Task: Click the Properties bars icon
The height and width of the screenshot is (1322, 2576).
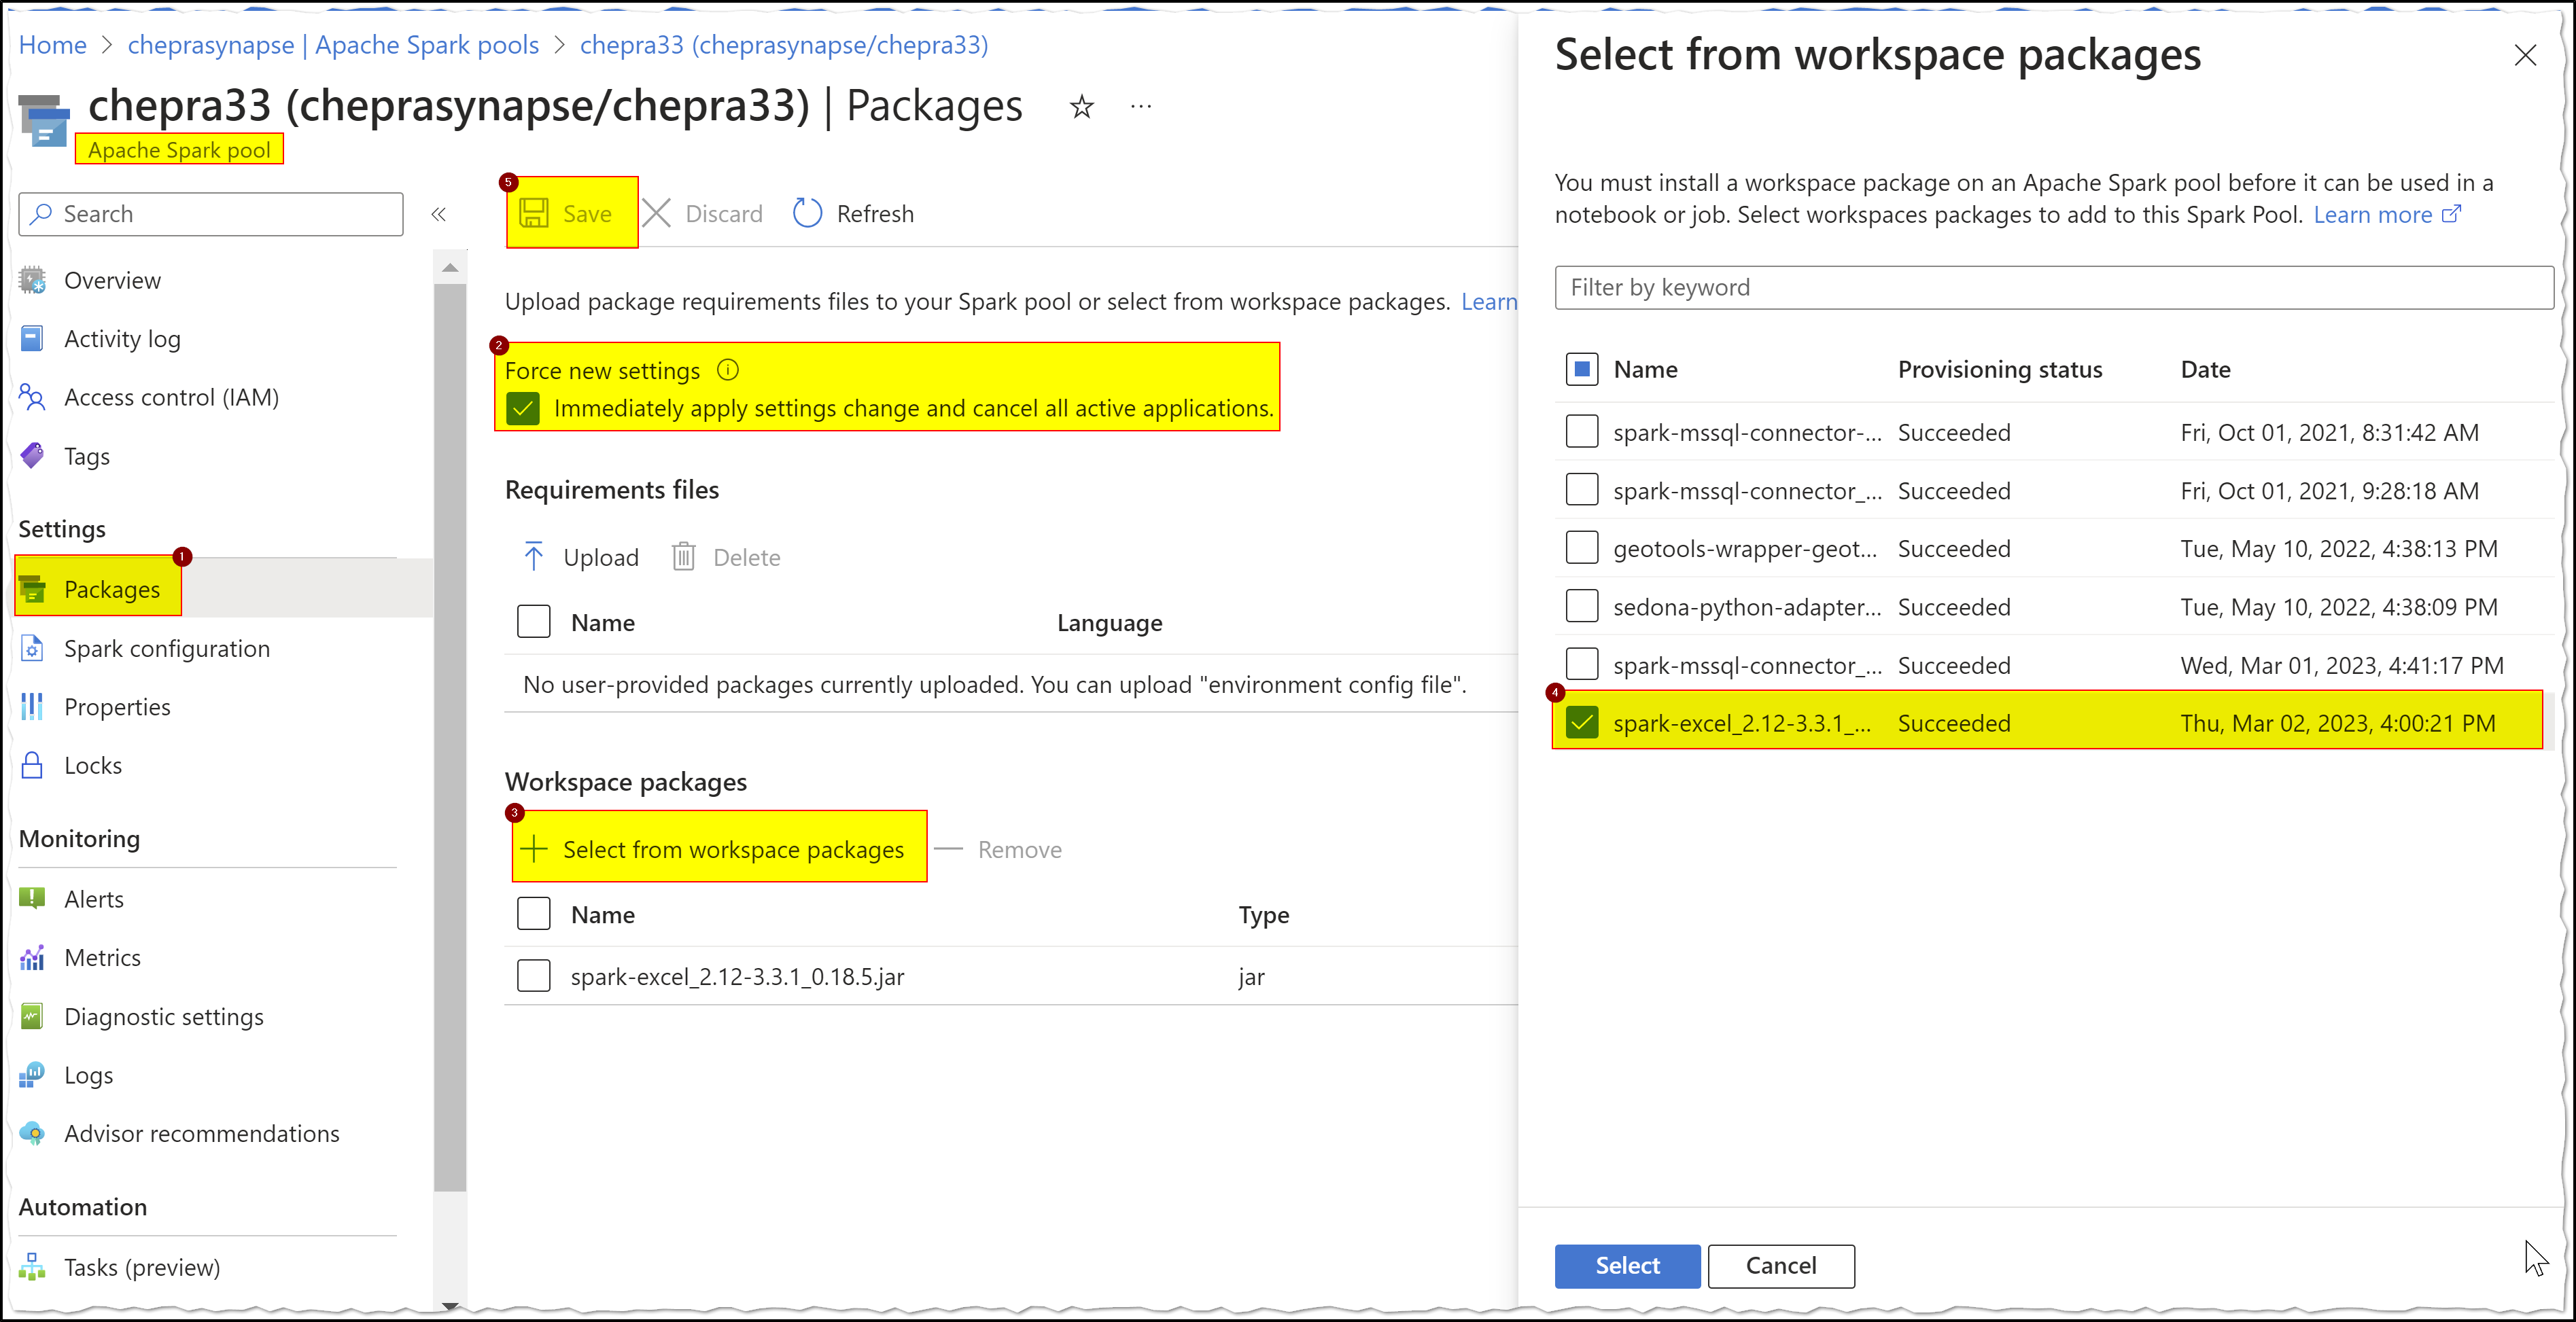Action: (32, 707)
